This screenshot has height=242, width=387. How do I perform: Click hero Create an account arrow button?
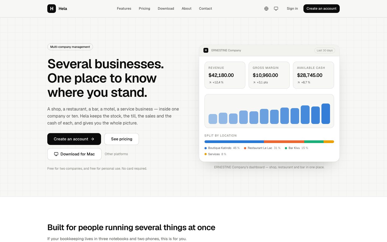coord(74,139)
